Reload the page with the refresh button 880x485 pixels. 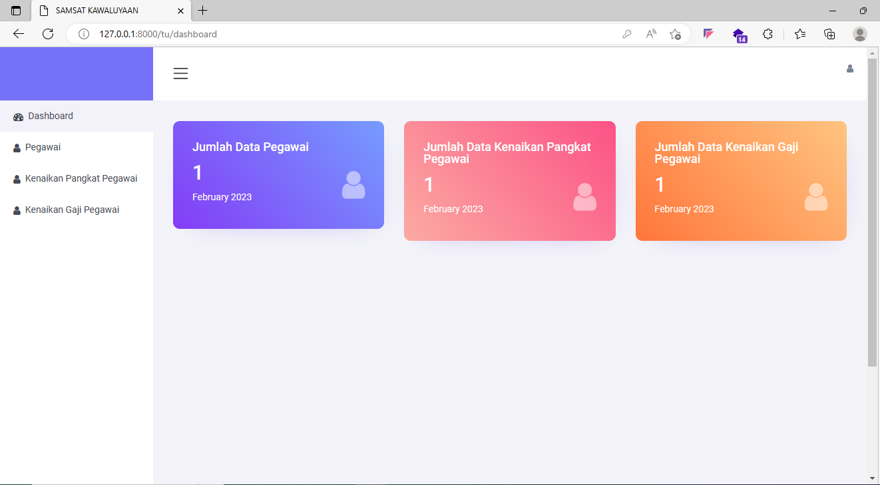point(48,34)
